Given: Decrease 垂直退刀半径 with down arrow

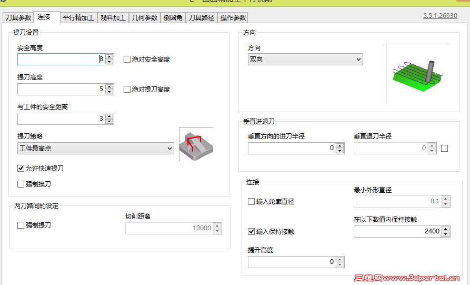Looking at the screenshot, I should (x=432, y=151).
